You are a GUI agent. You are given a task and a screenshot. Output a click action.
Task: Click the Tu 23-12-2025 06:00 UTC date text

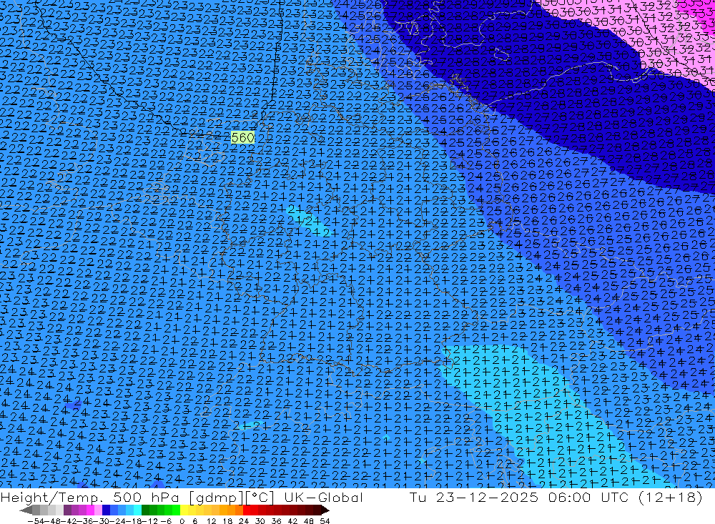pos(519,497)
